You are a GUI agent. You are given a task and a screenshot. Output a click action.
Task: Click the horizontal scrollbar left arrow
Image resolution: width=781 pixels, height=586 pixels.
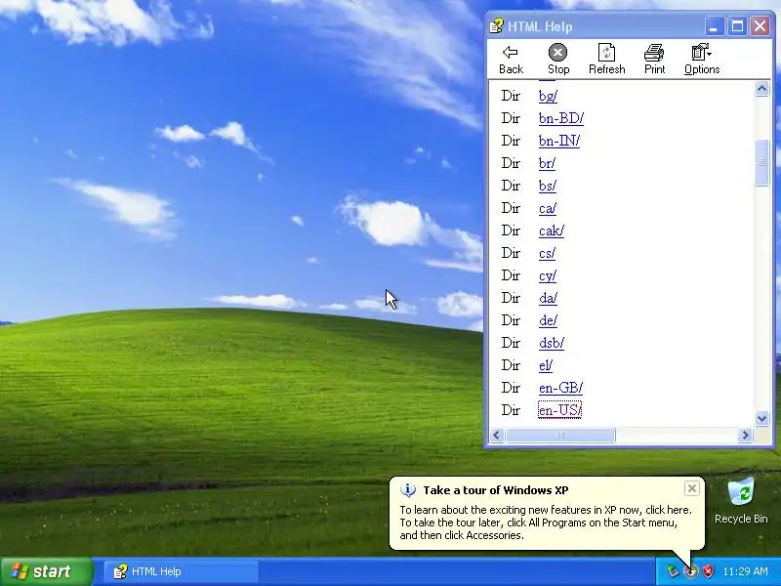click(x=496, y=435)
